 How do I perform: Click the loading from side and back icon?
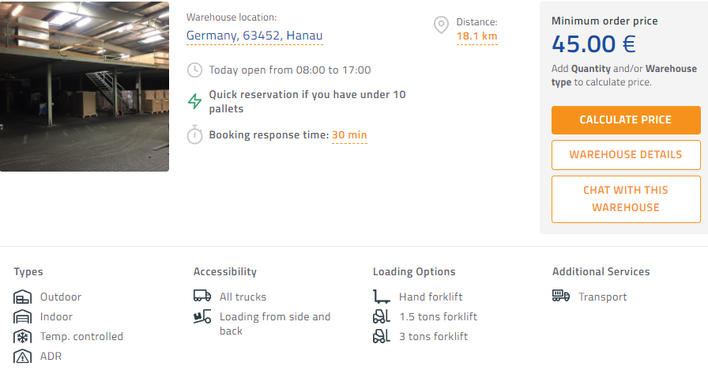click(x=202, y=317)
